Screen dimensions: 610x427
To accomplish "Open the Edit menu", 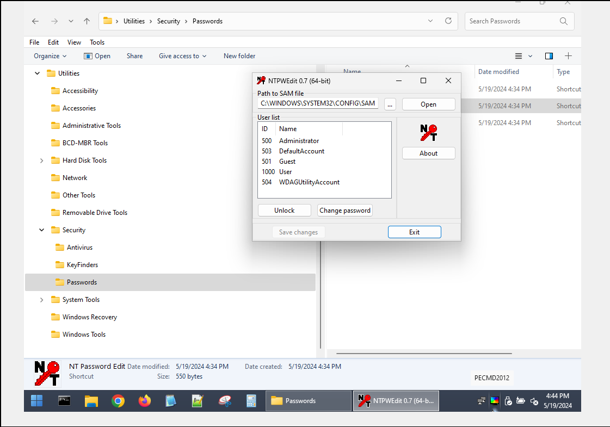I will pos(53,42).
